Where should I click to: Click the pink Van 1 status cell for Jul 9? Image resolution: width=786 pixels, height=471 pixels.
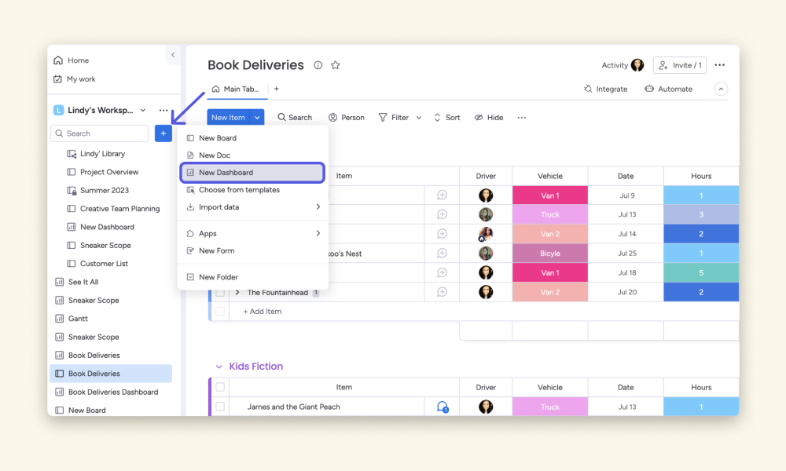[550, 195]
